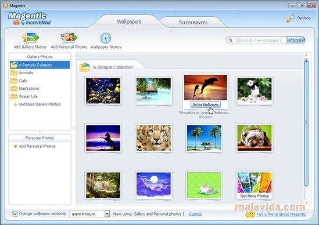This screenshot has height=225, width=319.
Task: Click Add Personal Photos link in sidebar
Action: pos(37,146)
